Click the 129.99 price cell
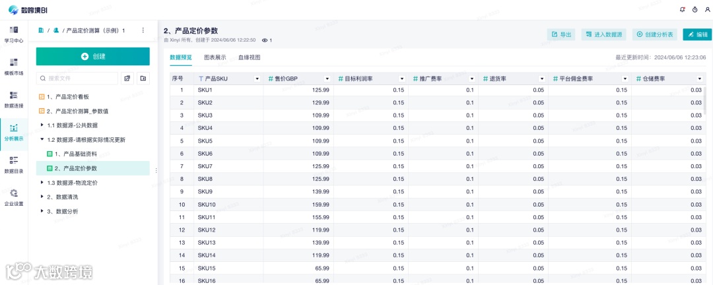The height and width of the screenshot is (285, 713). (298, 103)
